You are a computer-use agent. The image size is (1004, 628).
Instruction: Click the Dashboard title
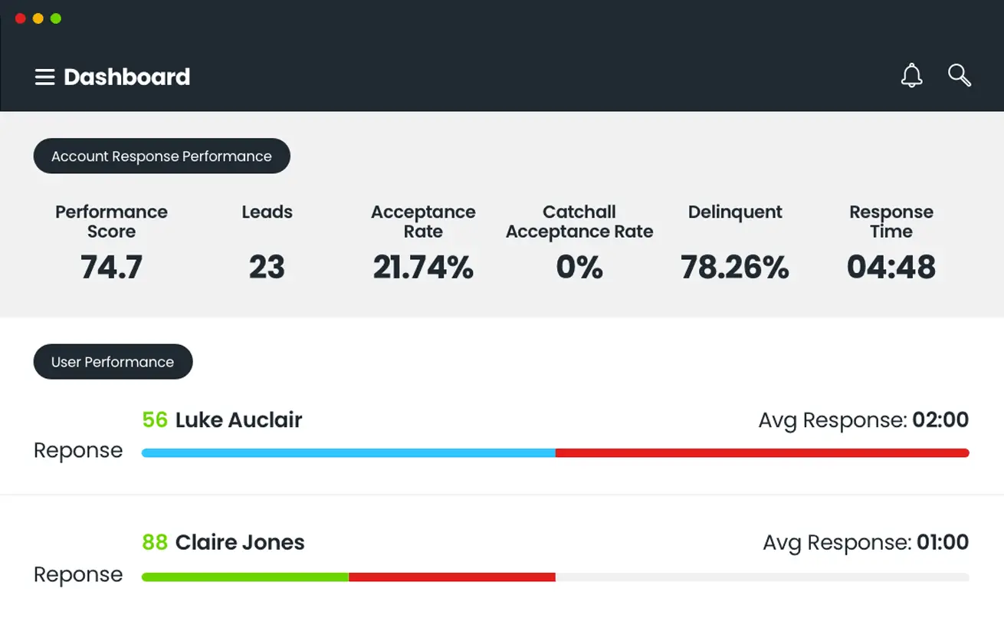click(127, 77)
